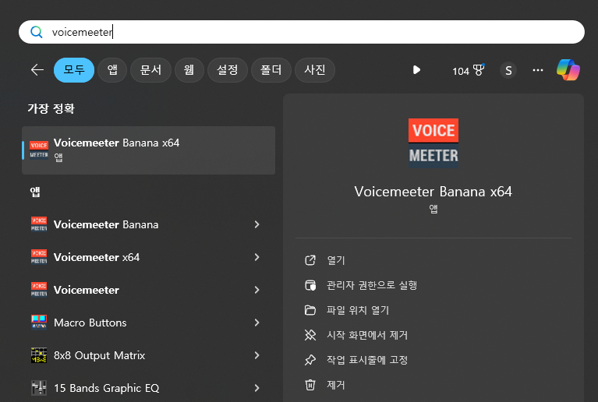This screenshot has width=598, height=402.
Task: Click Voicemeeter Banana x64 best match icon
Action: coord(39,150)
